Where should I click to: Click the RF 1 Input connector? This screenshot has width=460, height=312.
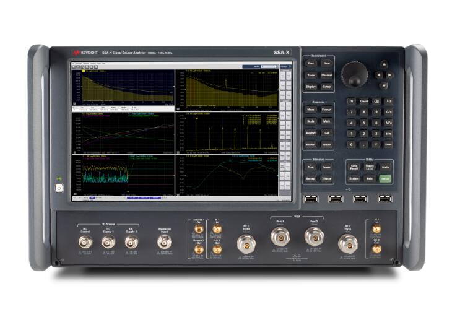(x=246, y=245)
